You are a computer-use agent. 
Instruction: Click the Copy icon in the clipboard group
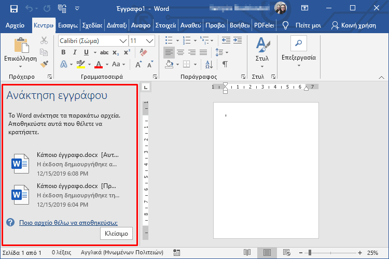(44, 52)
